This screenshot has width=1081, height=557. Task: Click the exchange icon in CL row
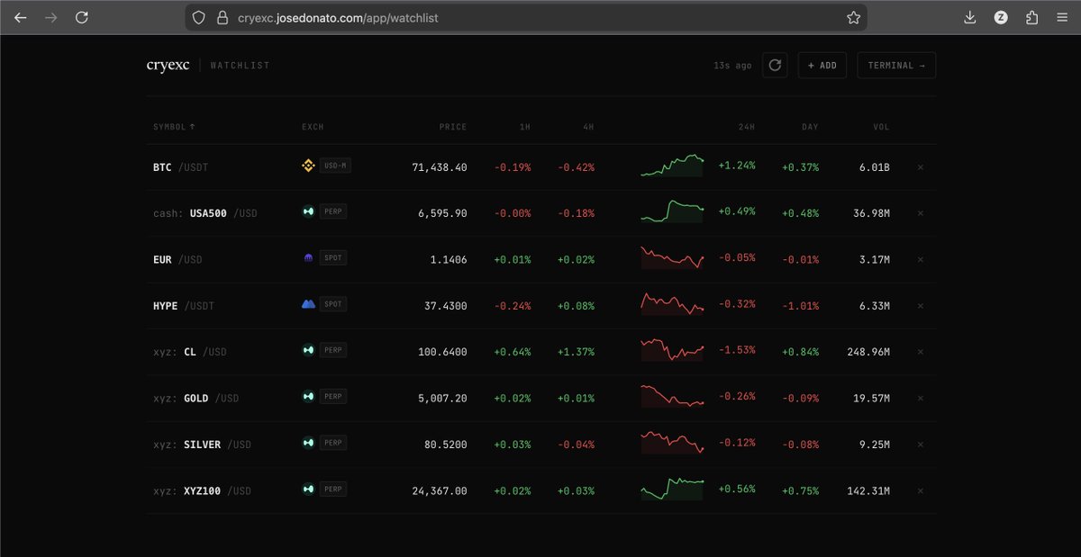(x=308, y=350)
